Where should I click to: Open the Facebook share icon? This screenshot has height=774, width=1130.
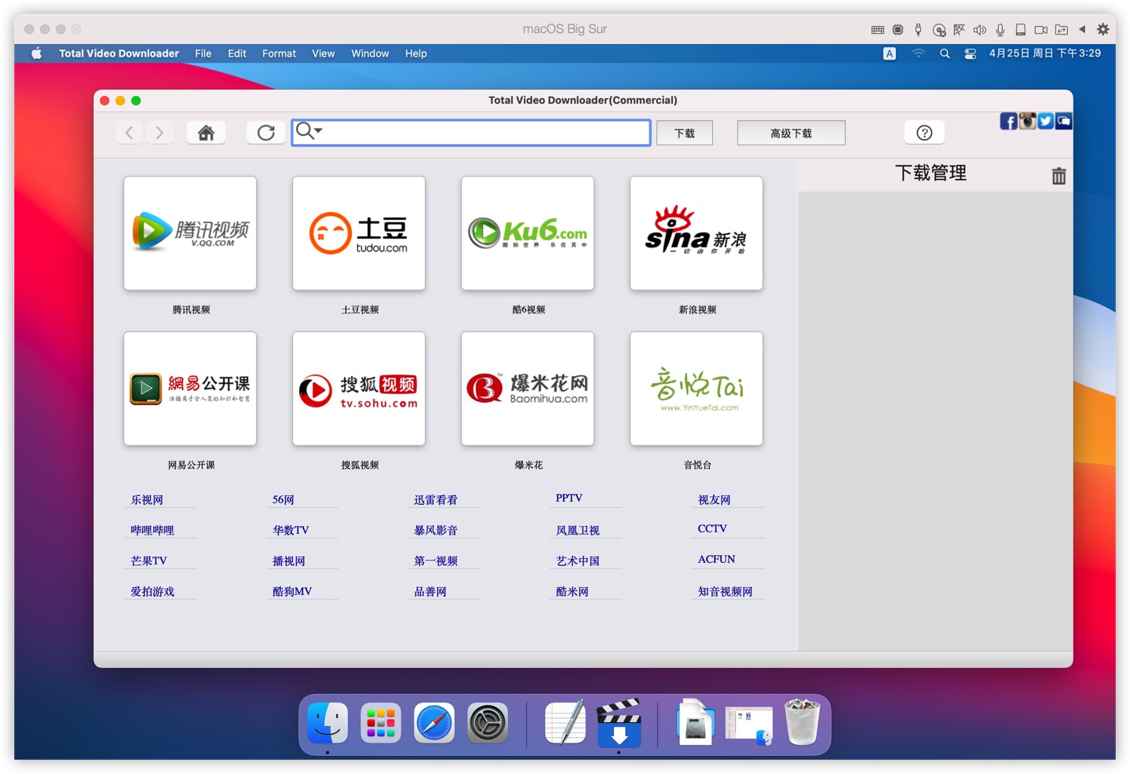[x=1008, y=121]
